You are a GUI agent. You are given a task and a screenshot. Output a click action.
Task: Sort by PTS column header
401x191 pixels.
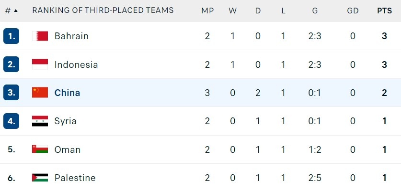pos(384,11)
